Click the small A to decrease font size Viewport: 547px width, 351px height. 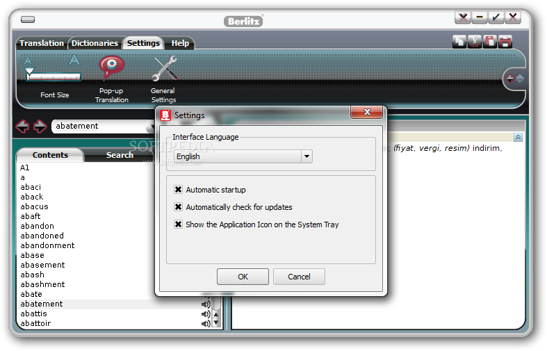point(28,61)
